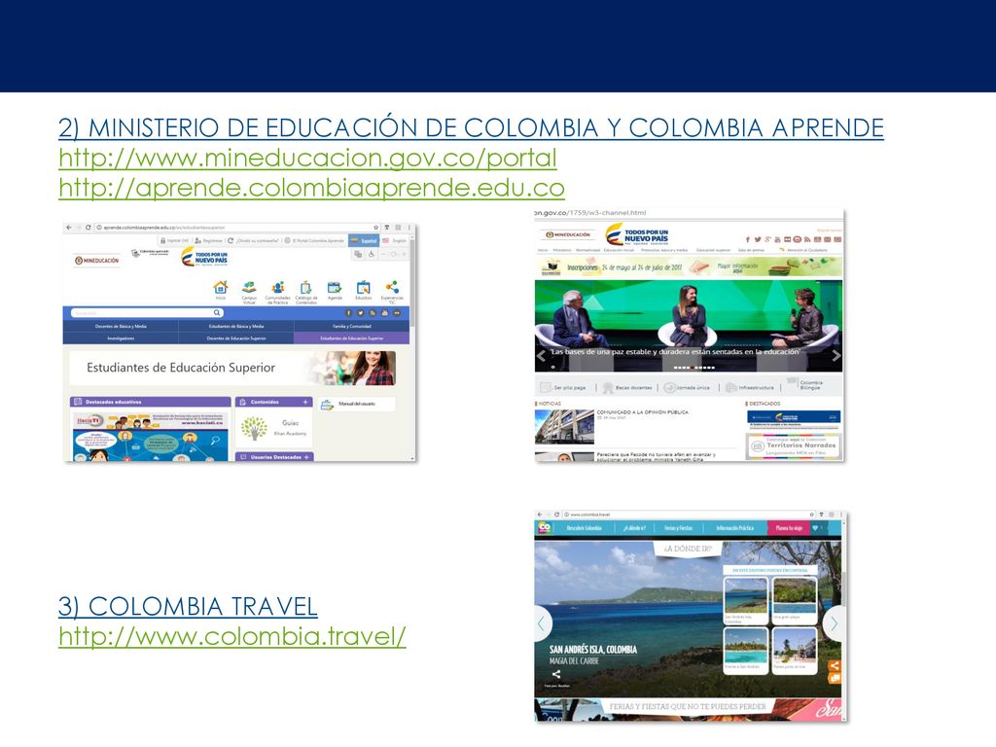996x747 pixels.
Task: Bookmark star in Colombia Aprende address bar
Action: pos(376,228)
